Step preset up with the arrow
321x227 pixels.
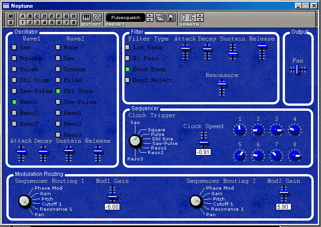point(150,15)
